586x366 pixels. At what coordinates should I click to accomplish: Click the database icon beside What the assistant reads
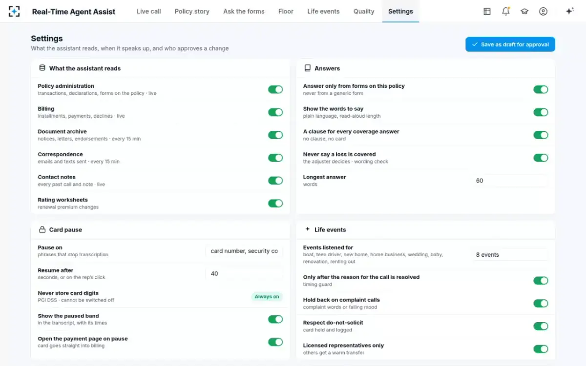[x=42, y=68]
